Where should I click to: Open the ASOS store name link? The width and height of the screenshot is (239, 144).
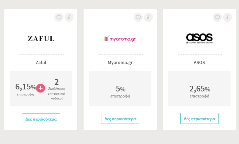point(199,63)
